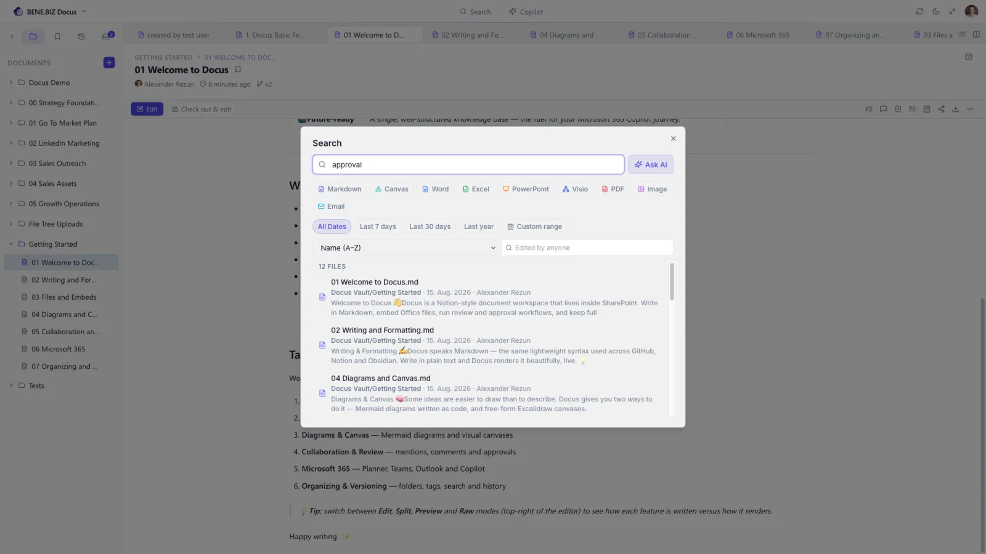This screenshot has height=554, width=986.
Task: Filter search results by Email type
Action: (331, 206)
